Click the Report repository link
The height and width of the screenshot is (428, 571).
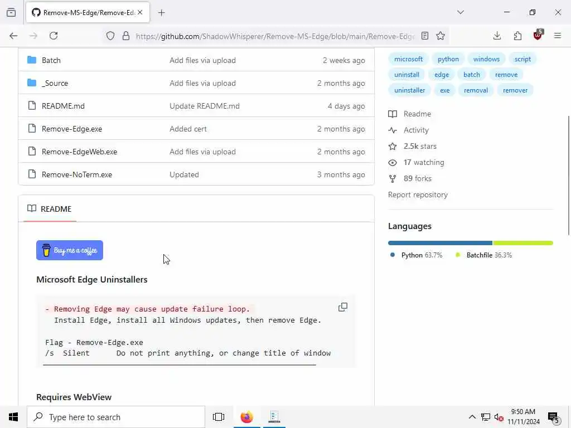click(x=418, y=194)
